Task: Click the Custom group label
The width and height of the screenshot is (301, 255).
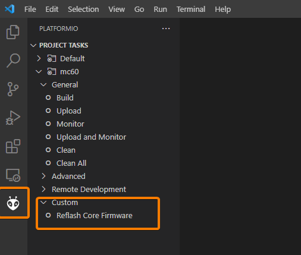Action: click(65, 203)
